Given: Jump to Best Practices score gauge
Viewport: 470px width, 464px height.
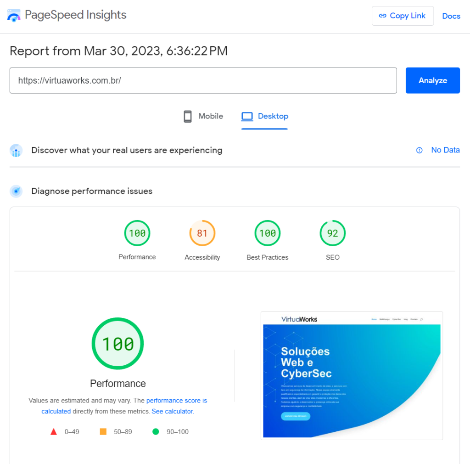Looking at the screenshot, I should coord(268,233).
